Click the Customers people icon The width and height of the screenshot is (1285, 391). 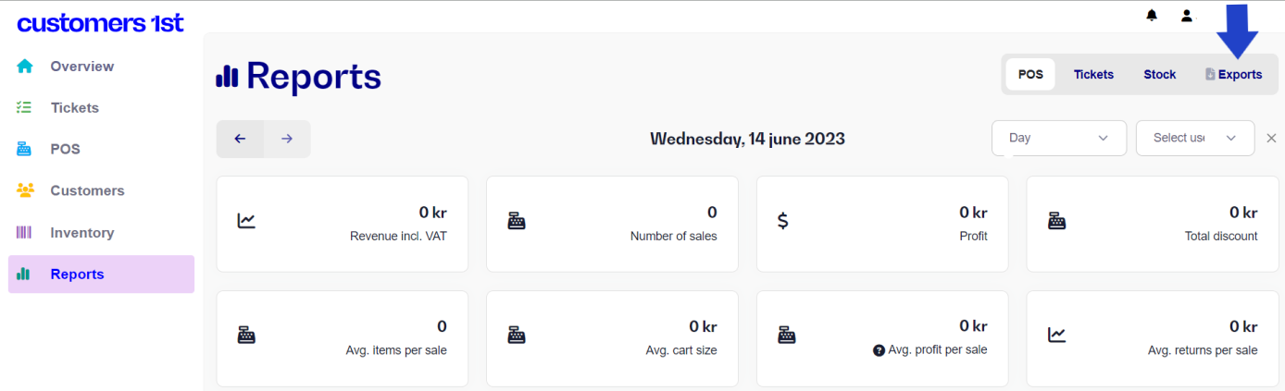click(x=25, y=190)
